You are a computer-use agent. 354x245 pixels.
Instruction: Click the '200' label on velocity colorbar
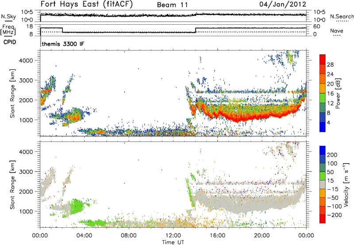[x=332, y=155]
